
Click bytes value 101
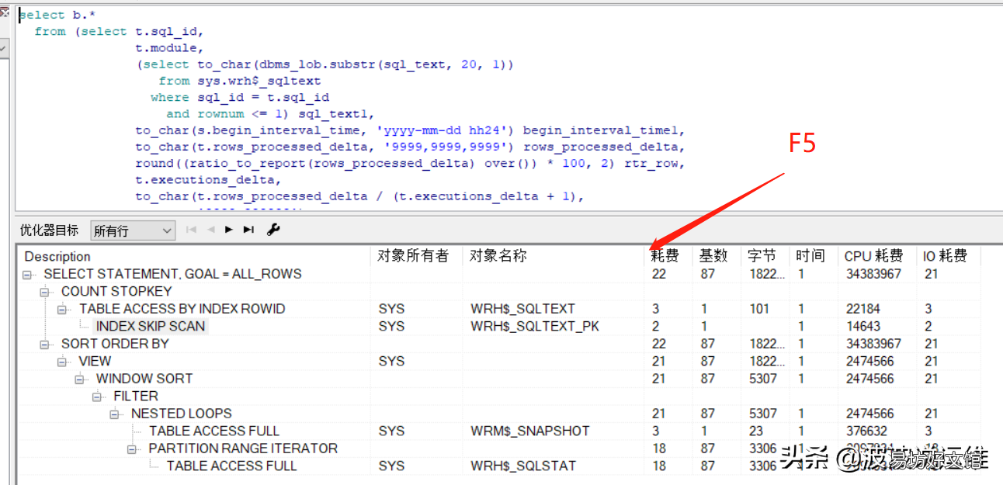tap(759, 309)
